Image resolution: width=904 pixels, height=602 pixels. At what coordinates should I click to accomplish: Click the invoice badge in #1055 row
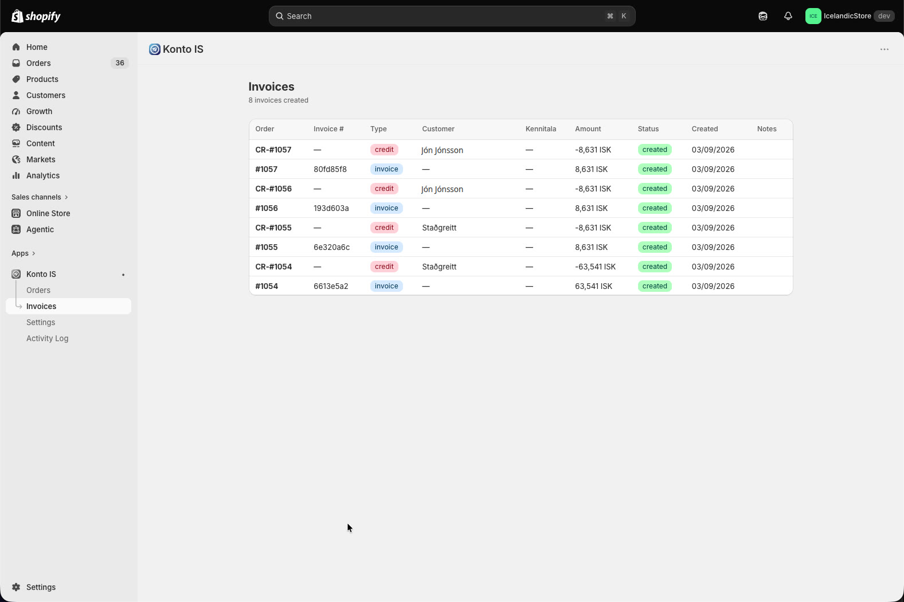click(x=386, y=247)
